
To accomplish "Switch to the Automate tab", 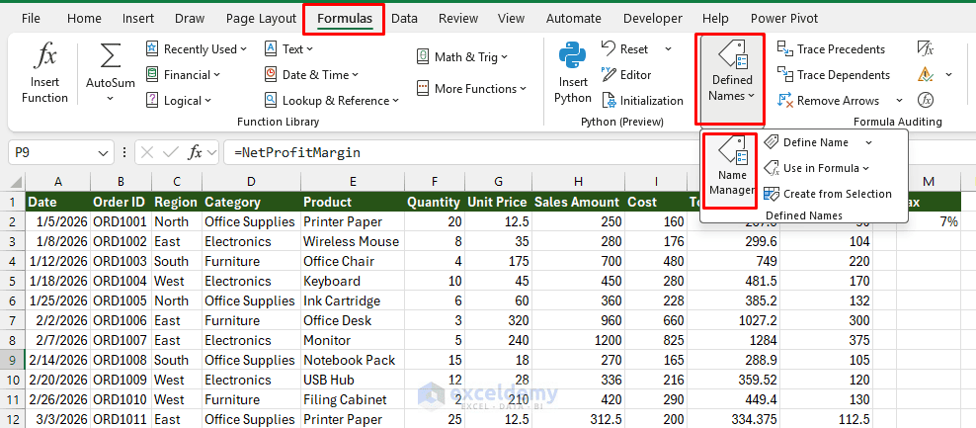I will 574,19.
